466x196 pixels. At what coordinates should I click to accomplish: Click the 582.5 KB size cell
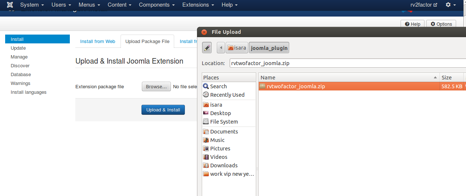click(452, 86)
